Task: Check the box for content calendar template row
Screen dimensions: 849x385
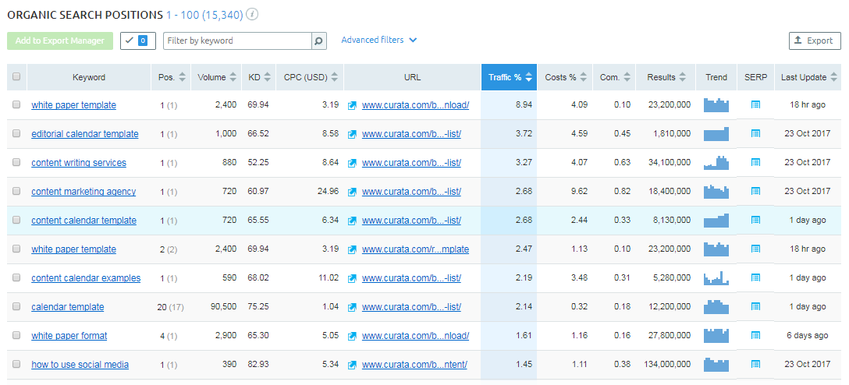Action: click(16, 220)
